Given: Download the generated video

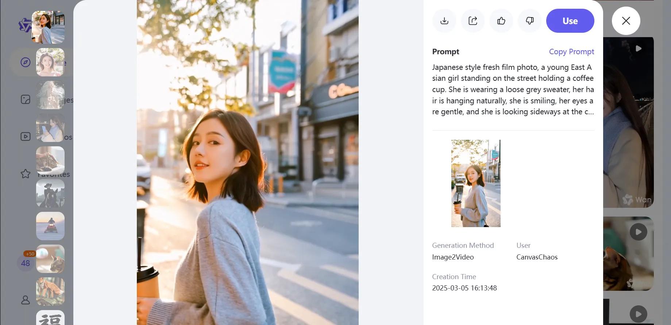Looking at the screenshot, I should 444,21.
